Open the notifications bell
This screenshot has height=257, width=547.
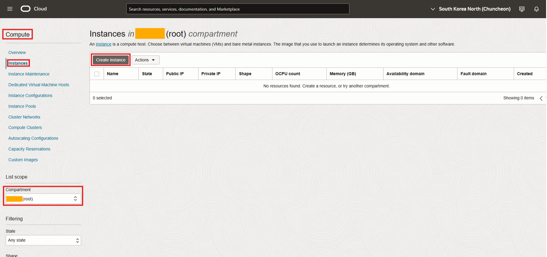(537, 9)
